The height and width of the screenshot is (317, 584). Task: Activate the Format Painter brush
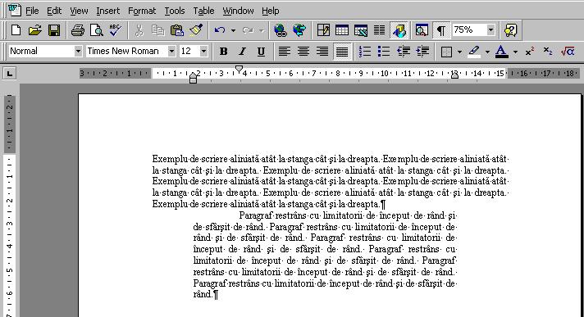point(196,30)
